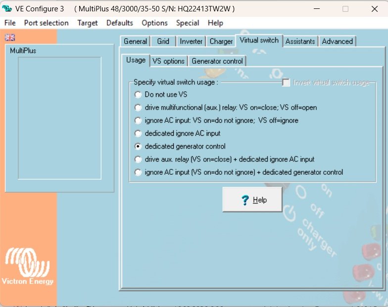Click the Victron Energy logo
This screenshot has height=307, width=388.
pos(27,267)
